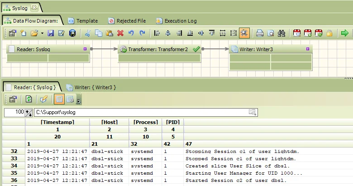This screenshot has height=186, width=353.
Task: Run the data flow with green arrow
Action: [345, 33]
